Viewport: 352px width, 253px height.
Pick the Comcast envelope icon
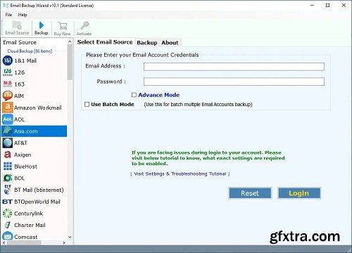tap(8, 236)
